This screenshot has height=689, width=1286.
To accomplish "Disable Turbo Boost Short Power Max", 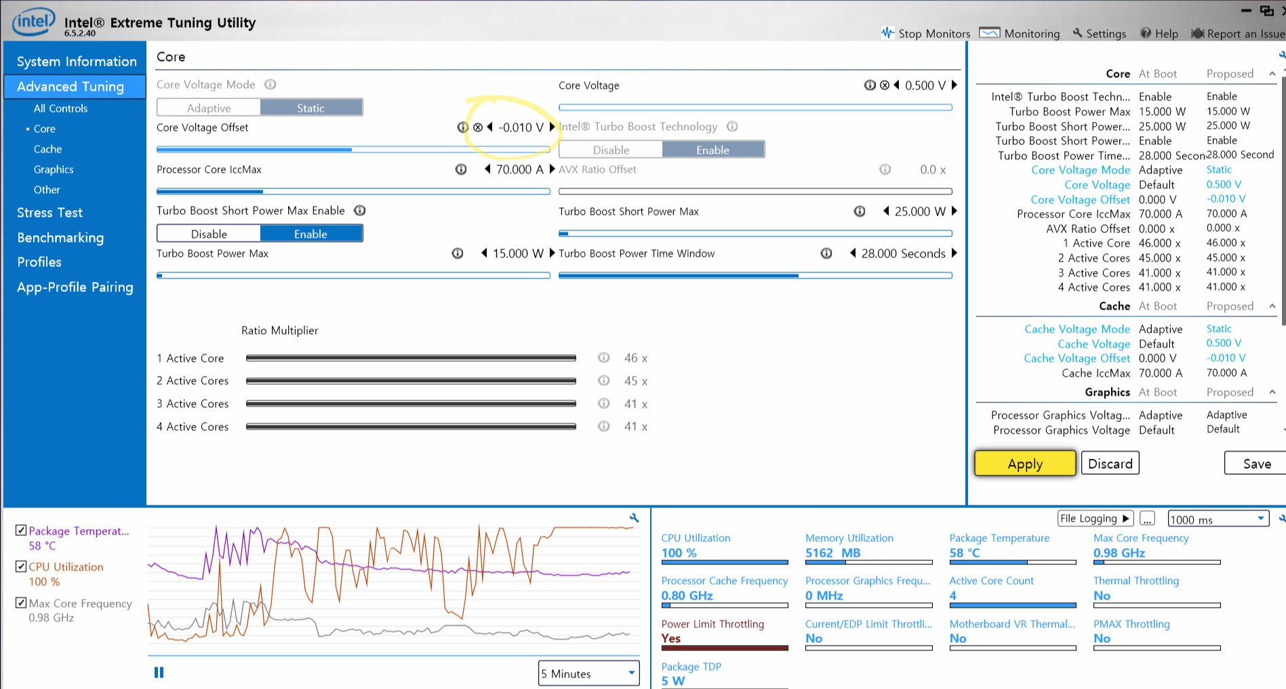I will (209, 234).
